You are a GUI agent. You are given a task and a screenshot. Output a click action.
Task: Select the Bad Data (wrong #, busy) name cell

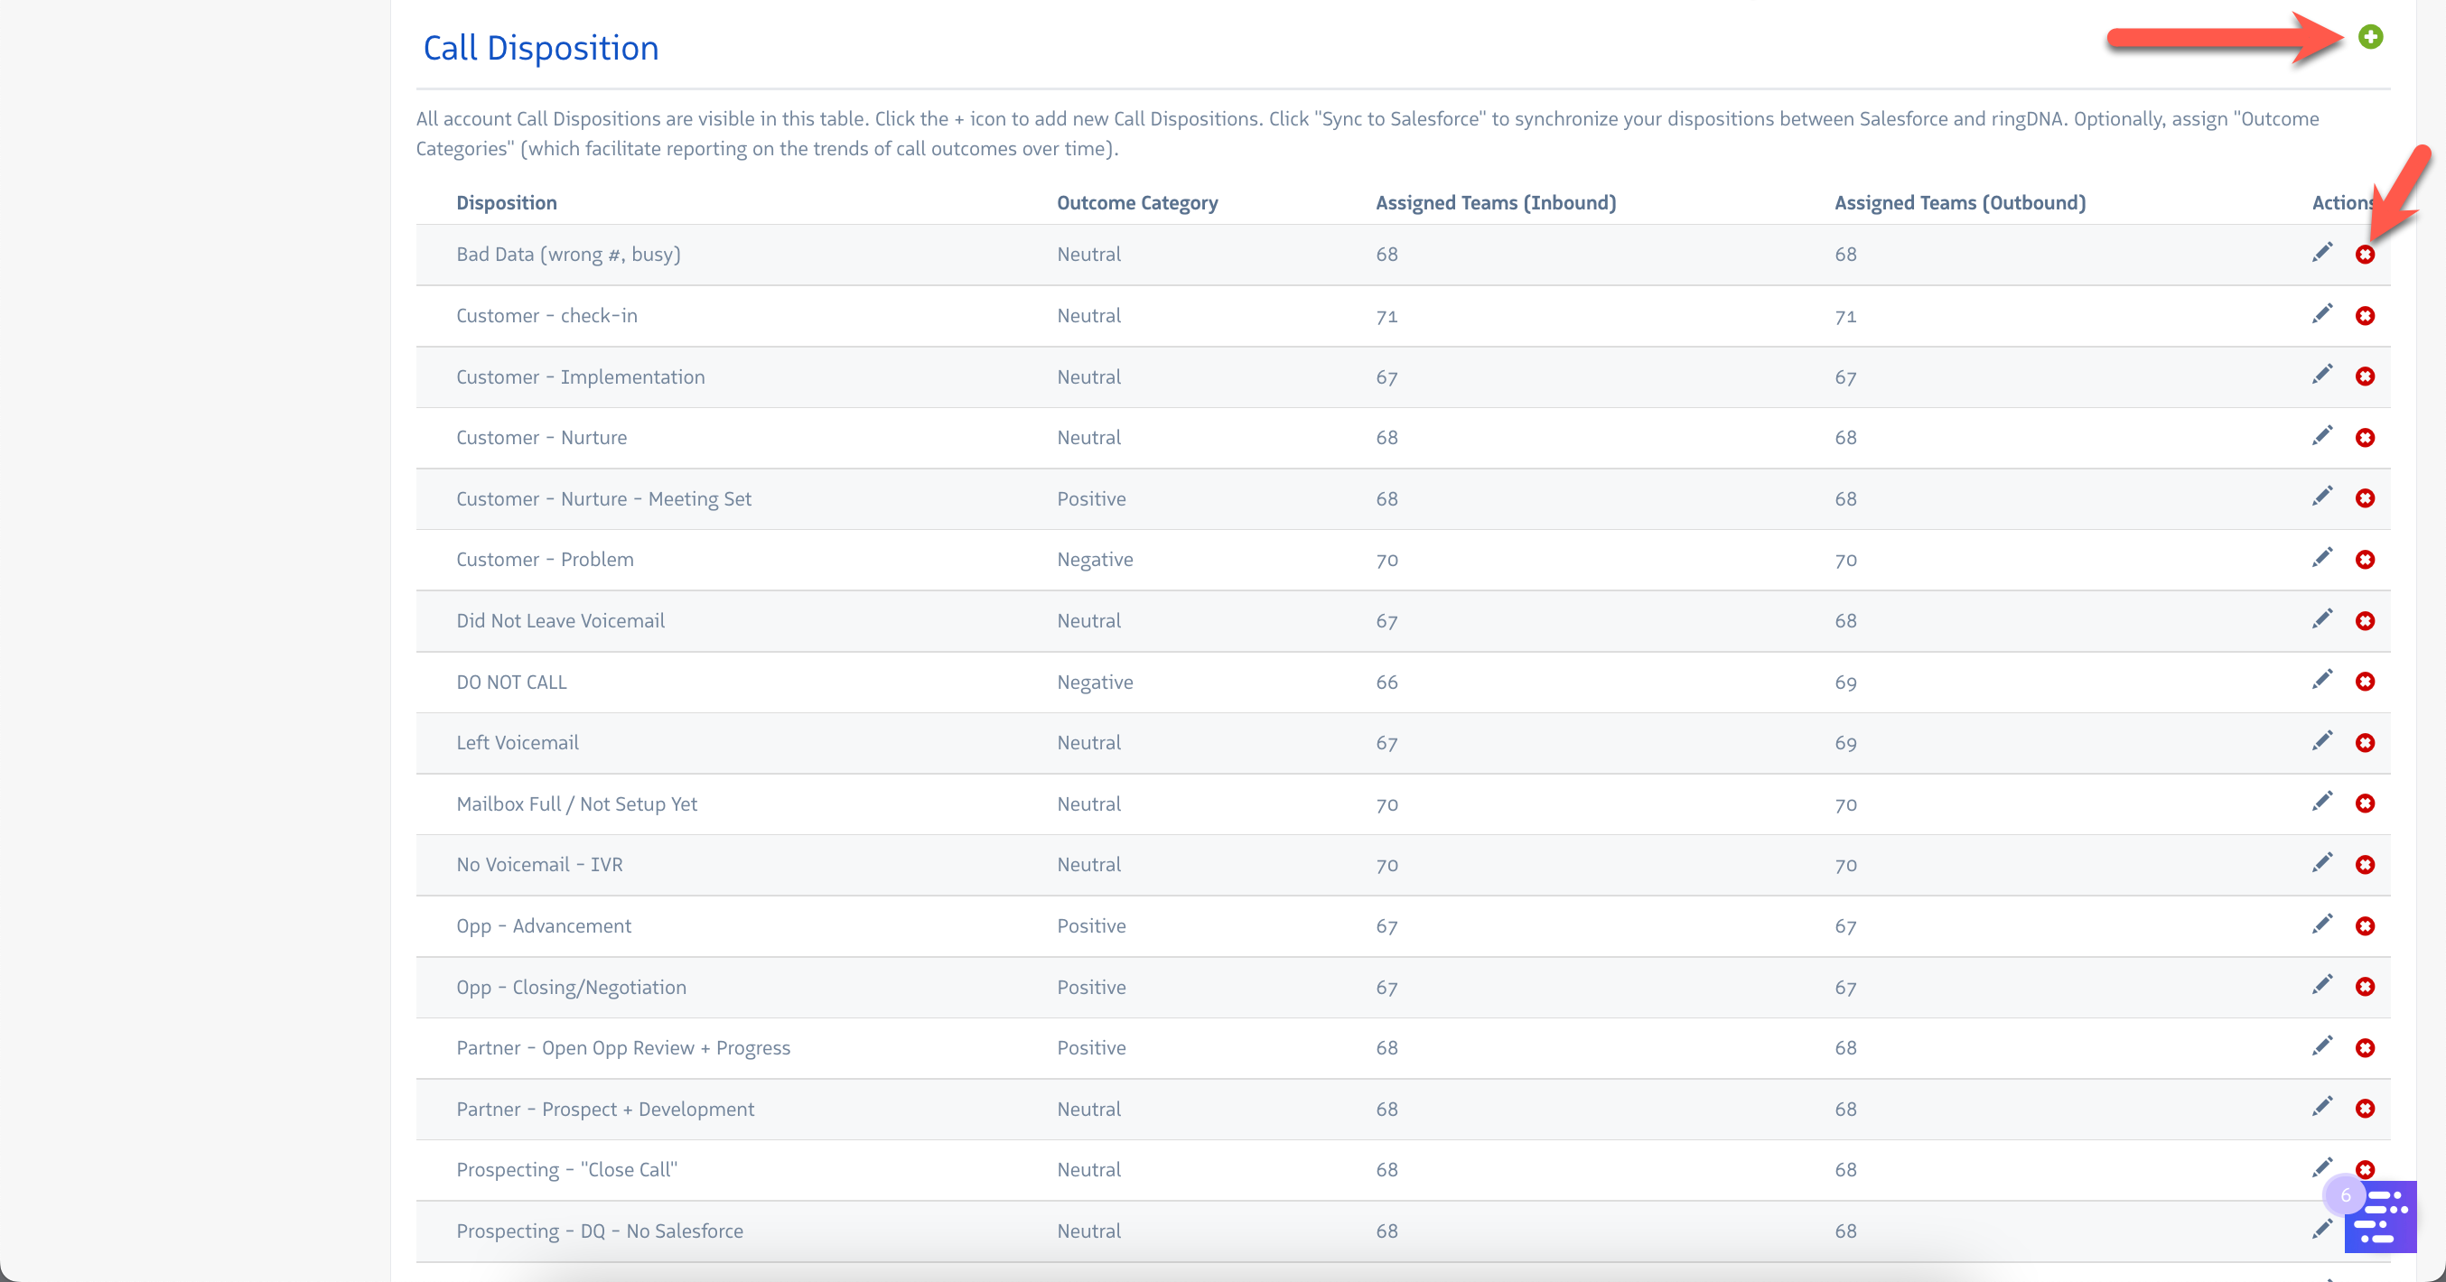[x=568, y=255]
